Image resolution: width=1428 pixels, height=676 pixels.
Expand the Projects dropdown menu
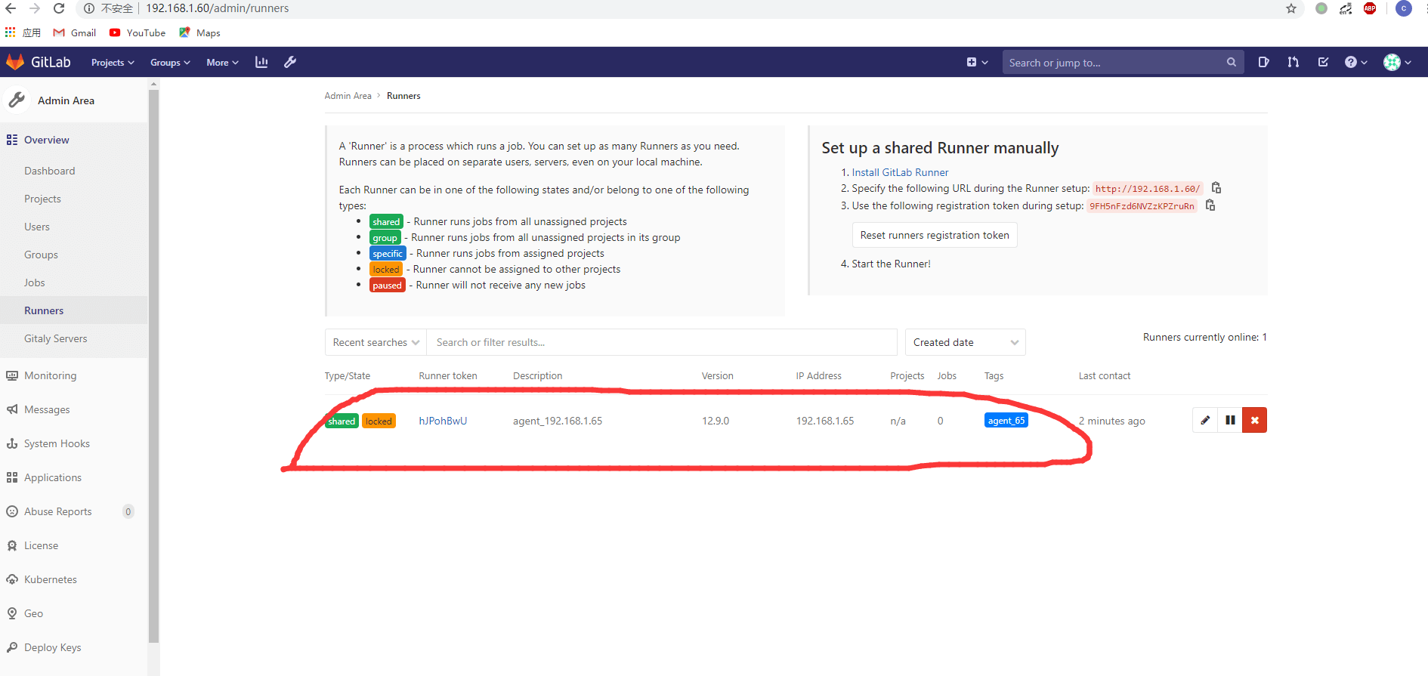[x=113, y=63]
